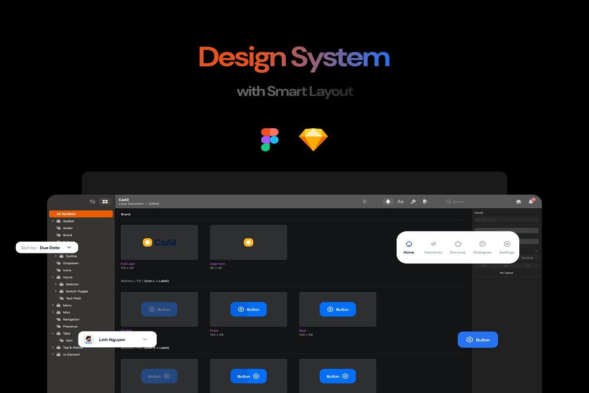Click the 'No Layout' text in inspector
This screenshot has height=393, width=589.
pyautogui.click(x=506, y=273)
